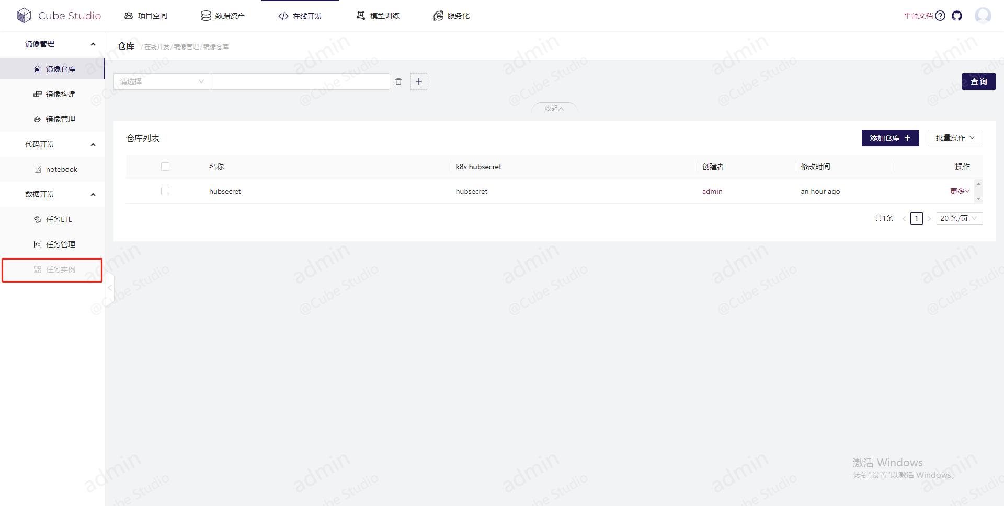Click the 在线开发 breadcrumb
Viewport: 1004px width, 506px height.
pyautogui.click(x=157, y=47)
